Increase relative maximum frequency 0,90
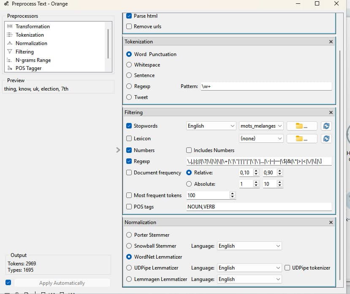 (279, 171)
